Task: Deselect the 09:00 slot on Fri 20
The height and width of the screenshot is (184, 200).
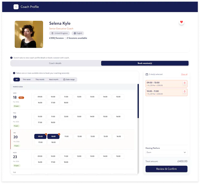Action: pos(40,136)
